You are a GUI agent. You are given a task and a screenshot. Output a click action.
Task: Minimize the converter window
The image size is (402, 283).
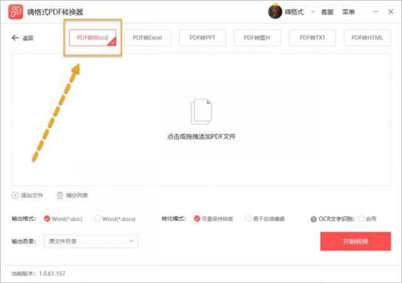376,12
